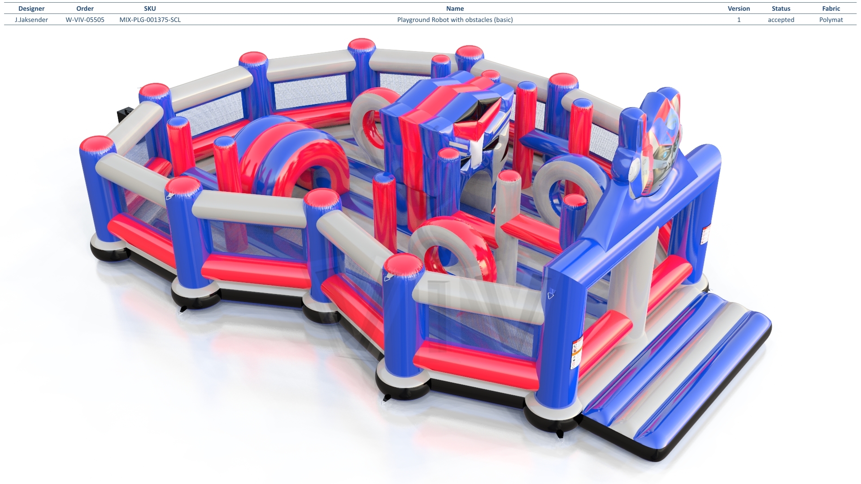Viewport: 861px width, 484px height.
Task: Select SKU value MIX-PLG-001375-SCL
Action: tap(150, 20)
